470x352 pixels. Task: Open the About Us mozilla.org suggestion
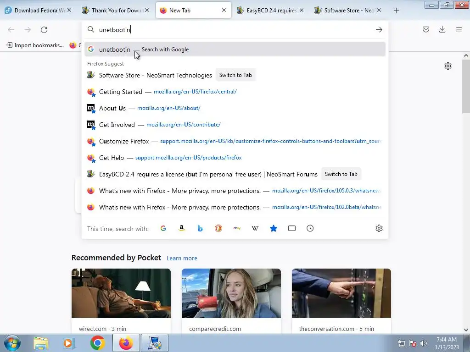(x=235, y=108)
